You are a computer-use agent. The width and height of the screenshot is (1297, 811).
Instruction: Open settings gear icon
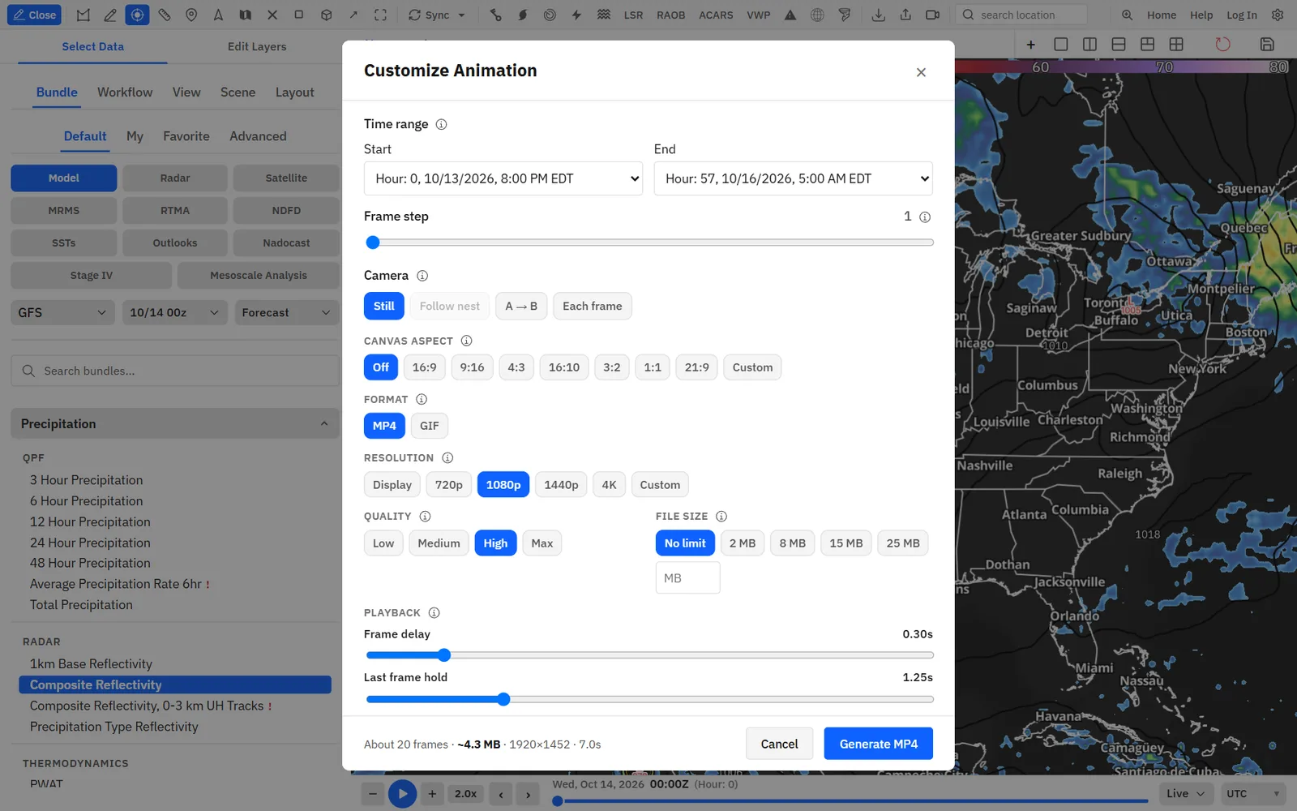tap(1278, 15)
